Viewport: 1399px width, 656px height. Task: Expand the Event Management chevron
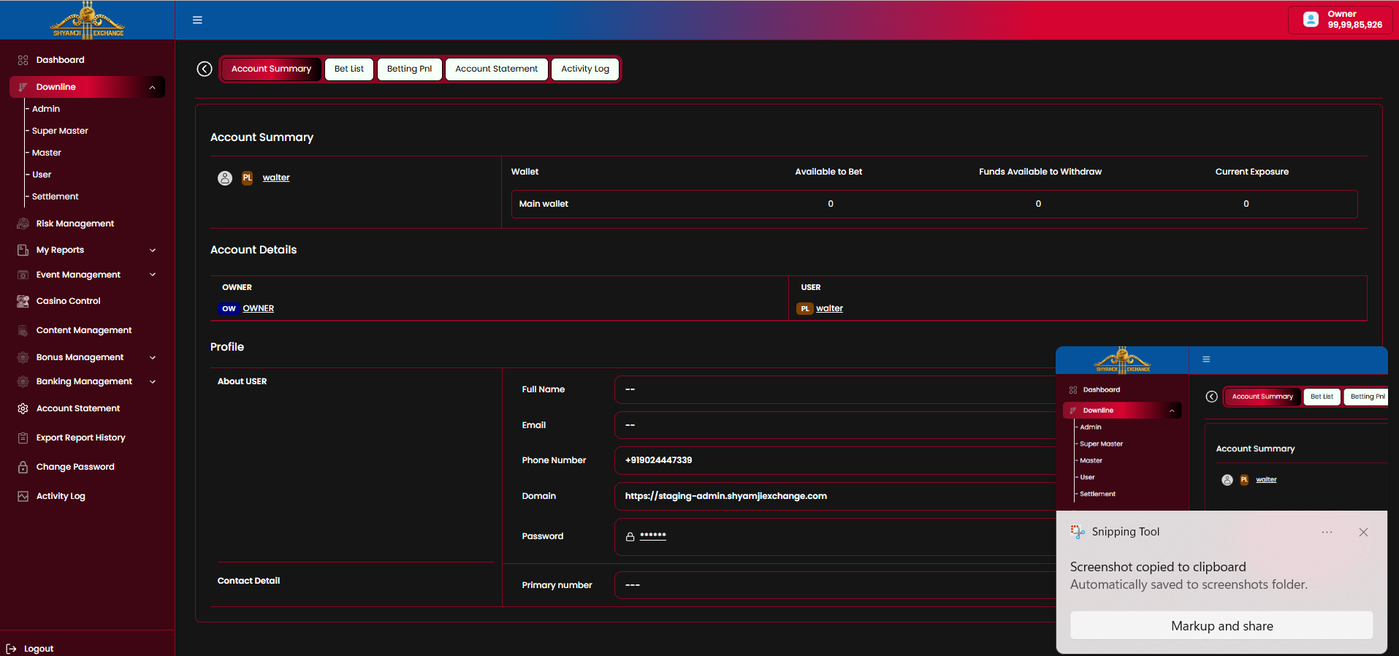pyautogui.click(x=153, y=275)
